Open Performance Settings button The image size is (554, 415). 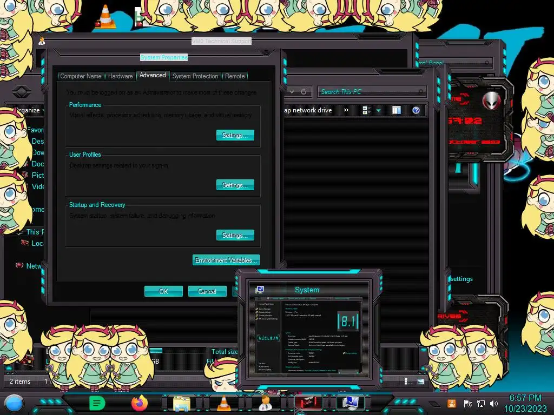tap(235, 135)
